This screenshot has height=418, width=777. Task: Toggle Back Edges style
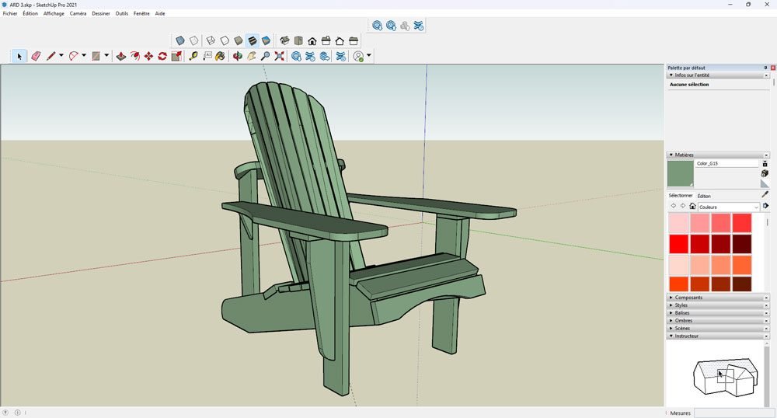tap(193, 40)
